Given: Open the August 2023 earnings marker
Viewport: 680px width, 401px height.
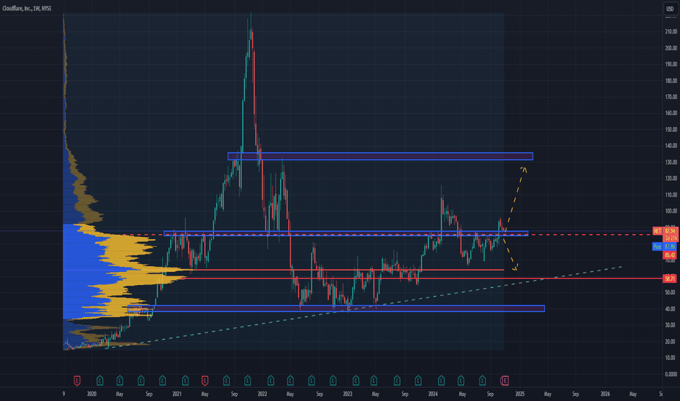Looking at the screenshot, I should point(397,381).
